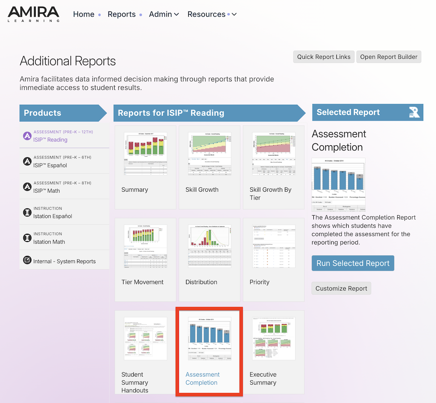Expand the Resources dropdown arrow
Image resolution: width=436 pixels, height=403 pixels.
click(234, 14)
